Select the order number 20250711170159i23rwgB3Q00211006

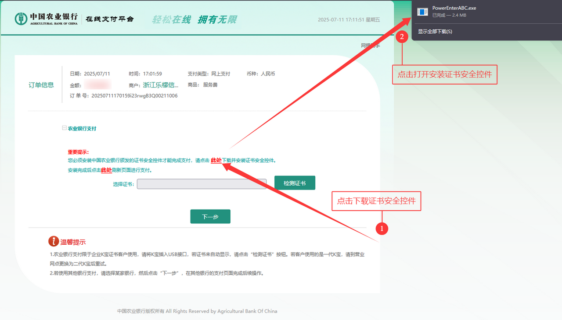pyautogui.click(x=134, y=95)
